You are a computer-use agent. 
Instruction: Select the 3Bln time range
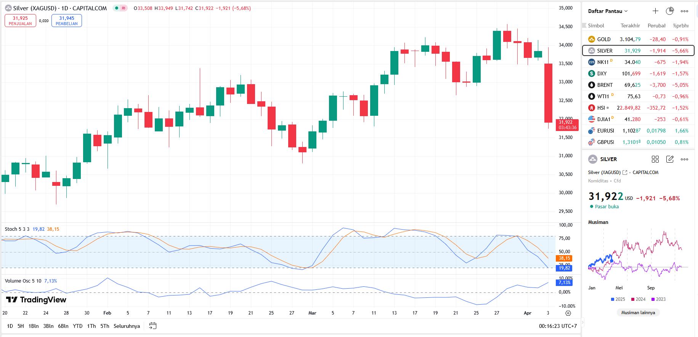(48, 326)
